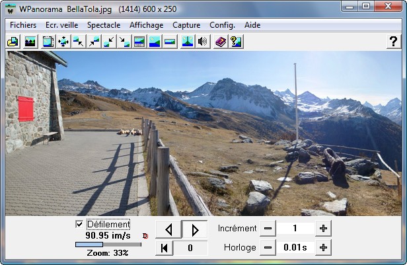The width and height of the screenshot is (407, 265).
Task: Move window to bottom-left corner icon
Action: point(109,42)
